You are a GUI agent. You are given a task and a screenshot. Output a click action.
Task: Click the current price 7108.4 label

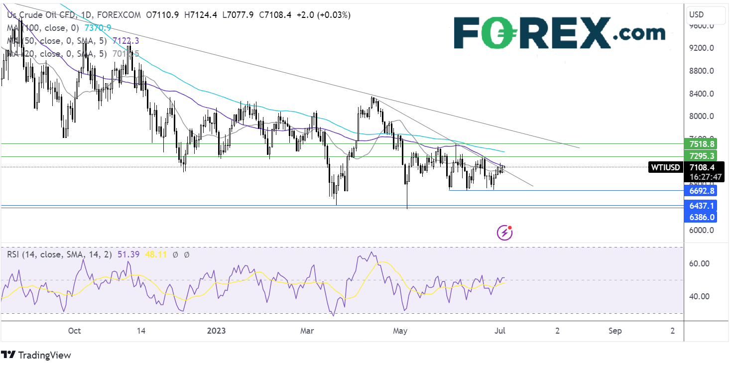(x=703, y=167)
